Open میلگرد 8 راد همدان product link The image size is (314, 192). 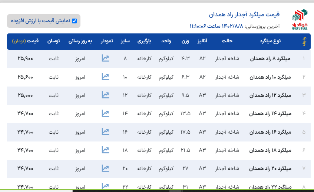click(271, 59)
